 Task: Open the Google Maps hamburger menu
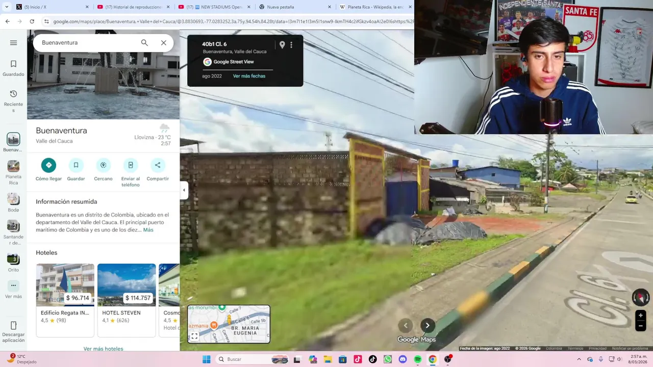click(13, 43)
